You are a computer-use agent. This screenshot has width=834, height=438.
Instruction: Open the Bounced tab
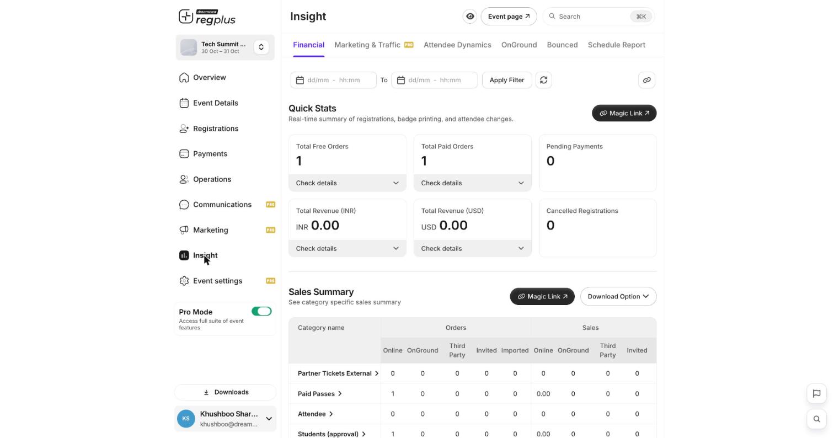pyautogui.click(x=562, y=45)
